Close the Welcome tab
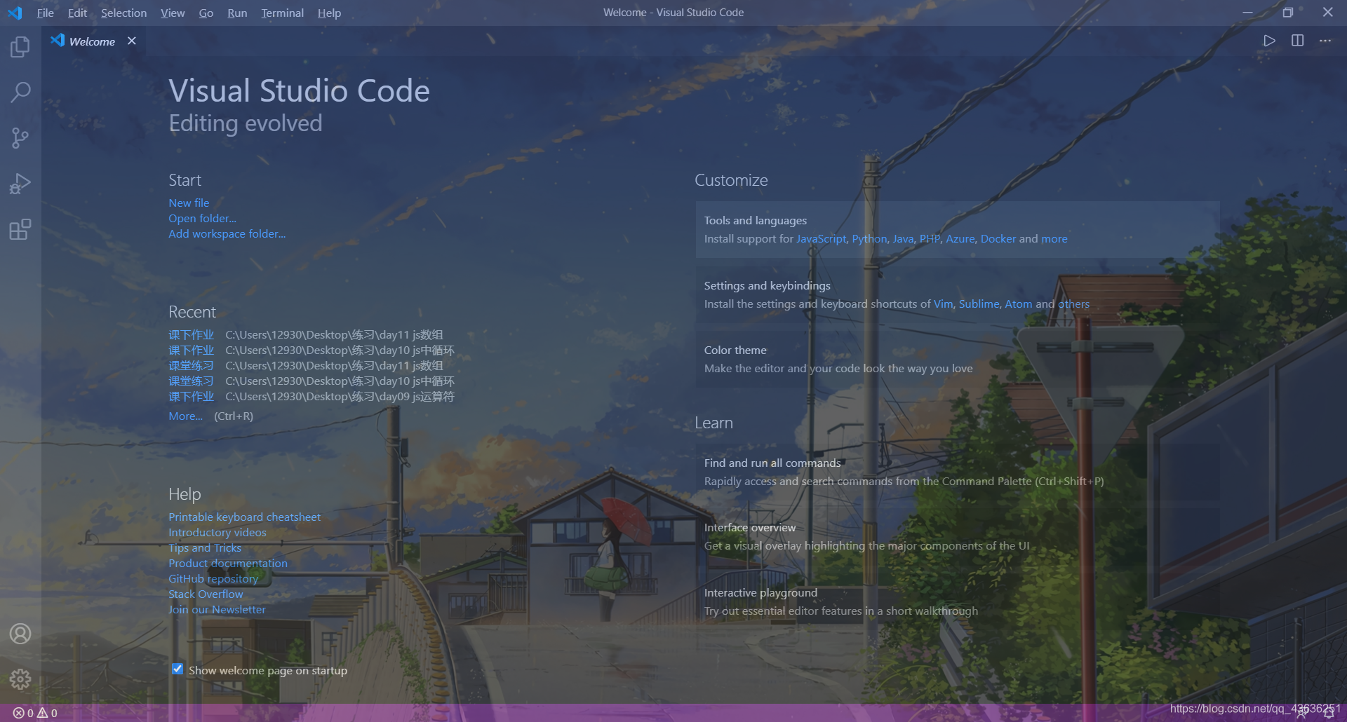Image resolution: width=1347 pixels, height=722 pixels. pos(131,41)
